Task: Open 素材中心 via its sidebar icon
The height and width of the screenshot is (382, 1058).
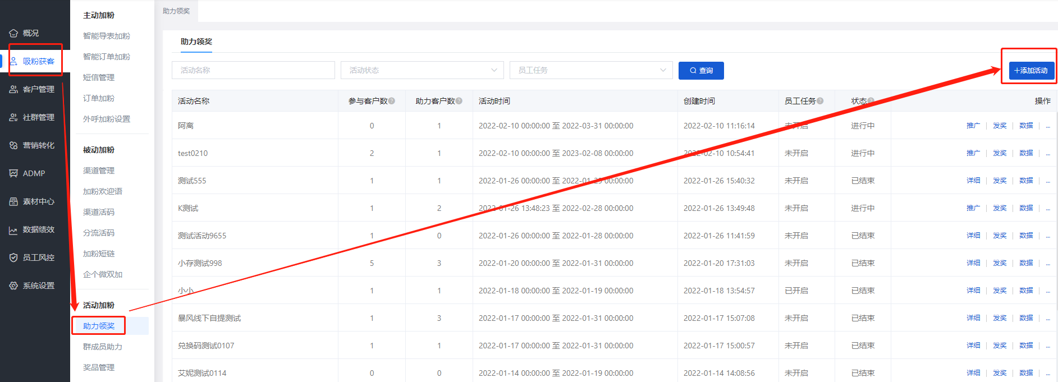Action: [13, 201]
